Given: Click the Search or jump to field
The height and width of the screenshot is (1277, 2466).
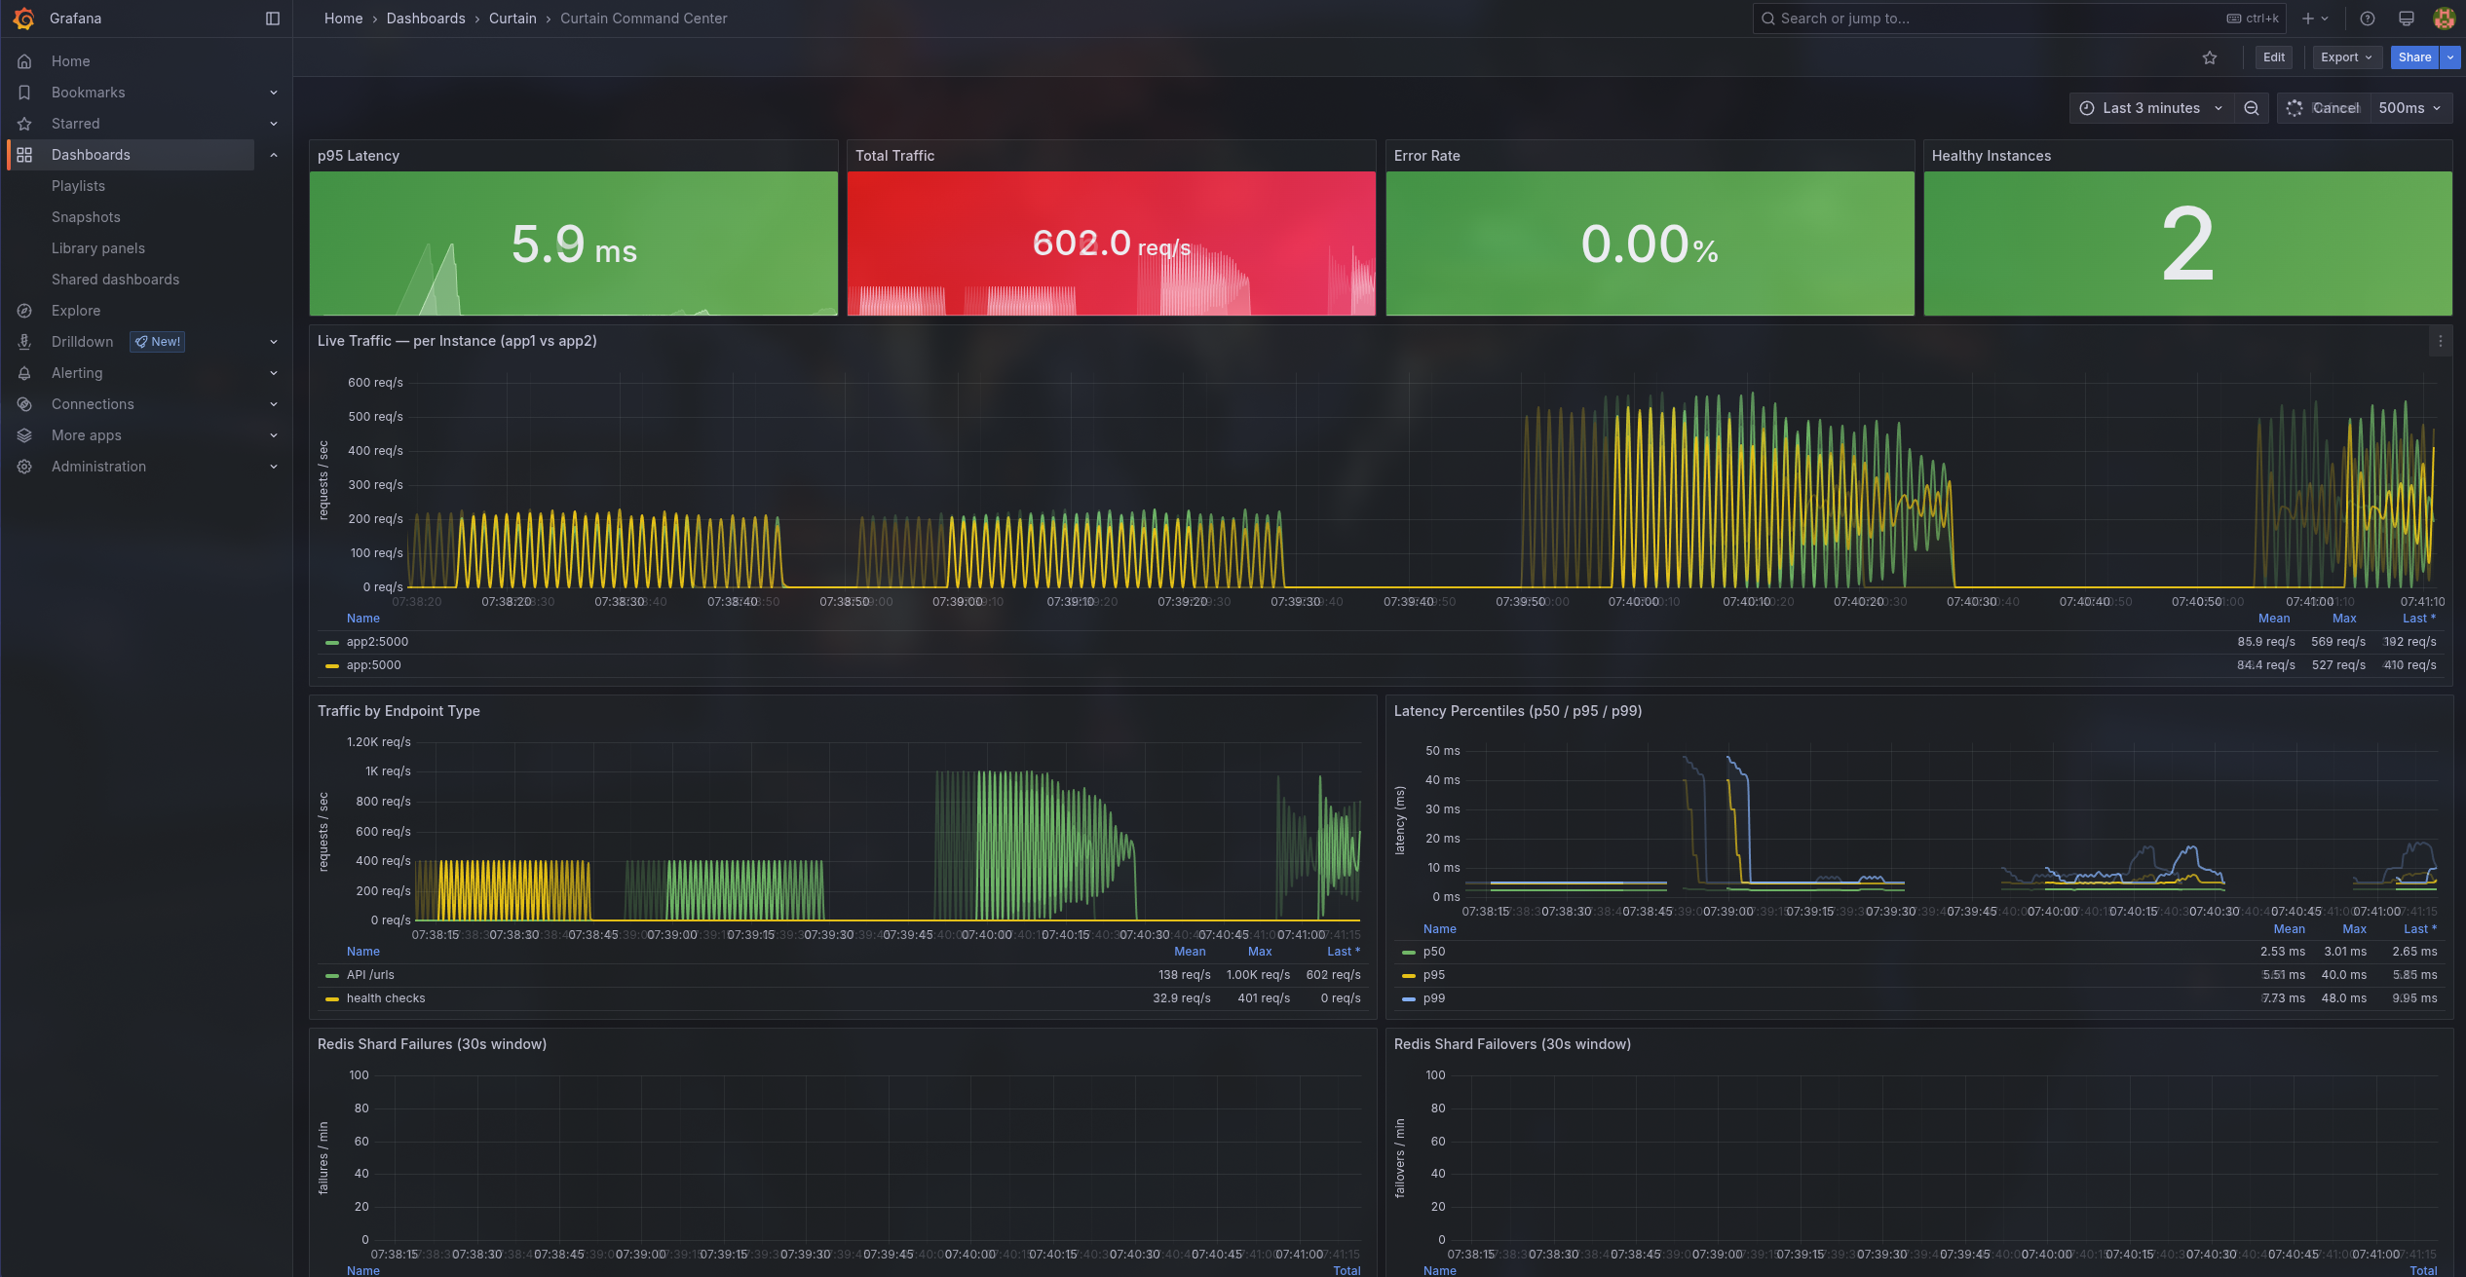Looking at the screenshot, I should pos(1988,19).
